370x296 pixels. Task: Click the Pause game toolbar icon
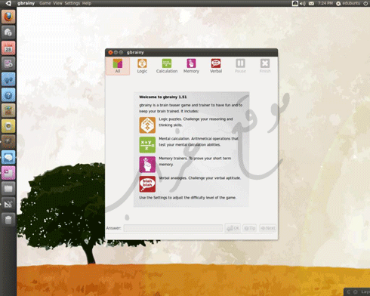pyautogui.click(x=240, y=66)
